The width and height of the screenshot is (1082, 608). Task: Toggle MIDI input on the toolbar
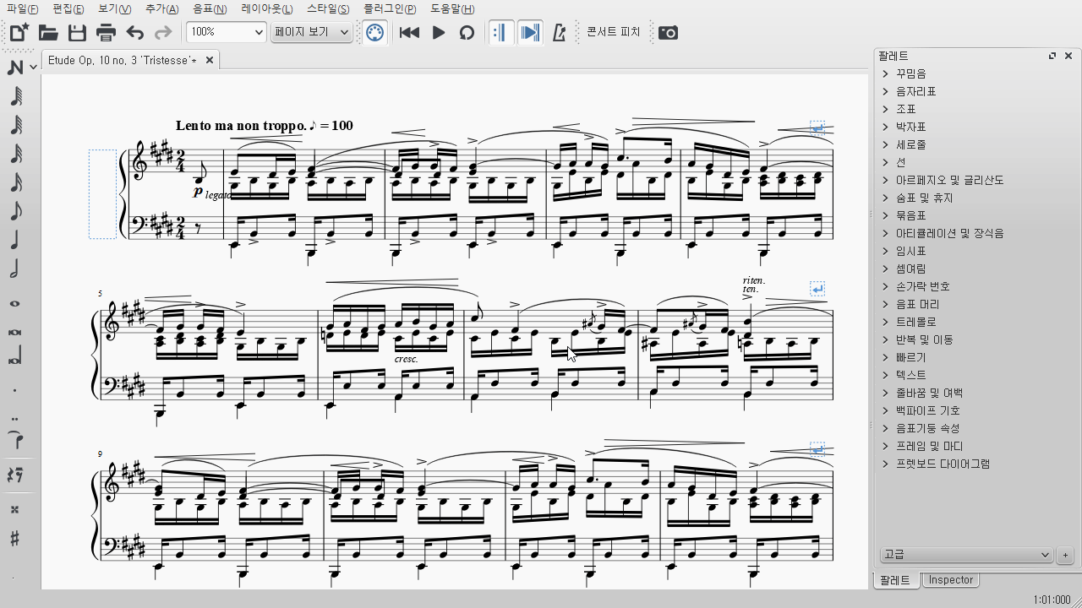click(x=374, y=33)
